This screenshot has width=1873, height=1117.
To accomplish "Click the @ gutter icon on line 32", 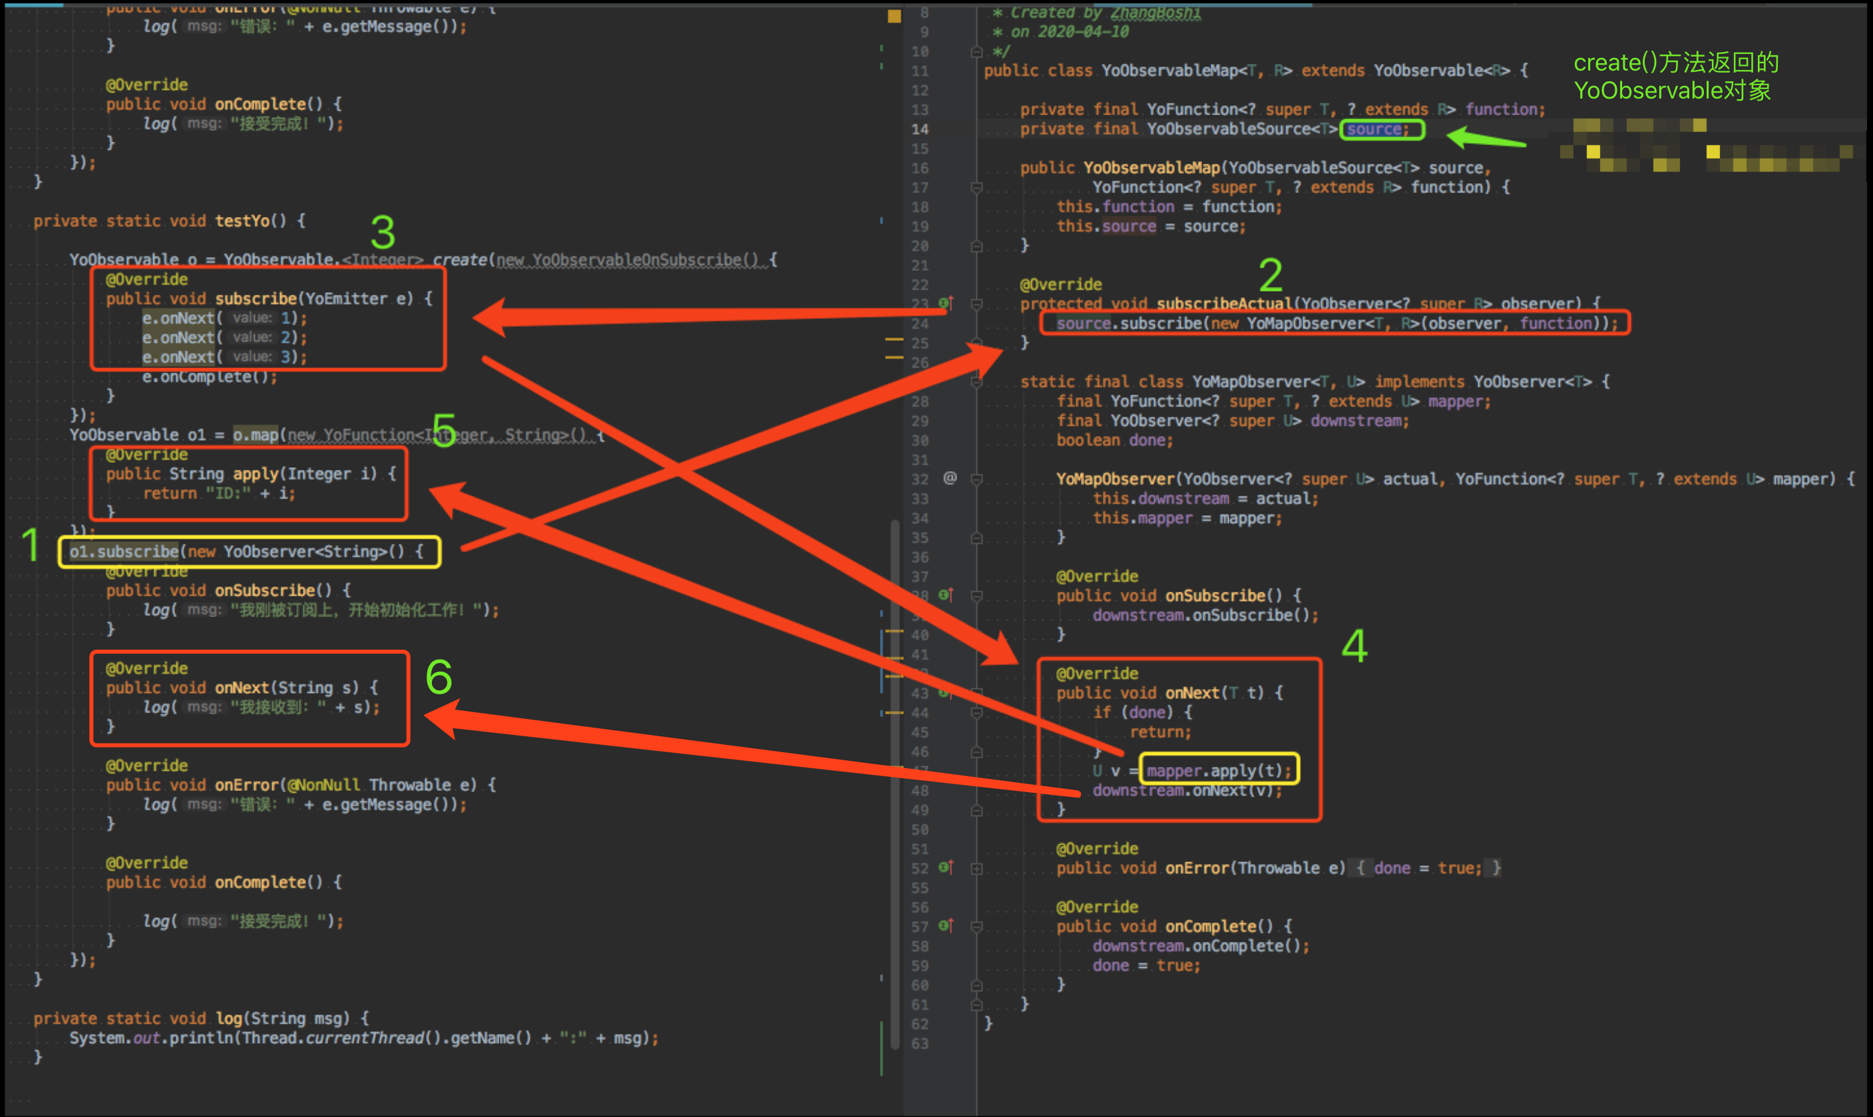I will (950, 479).
